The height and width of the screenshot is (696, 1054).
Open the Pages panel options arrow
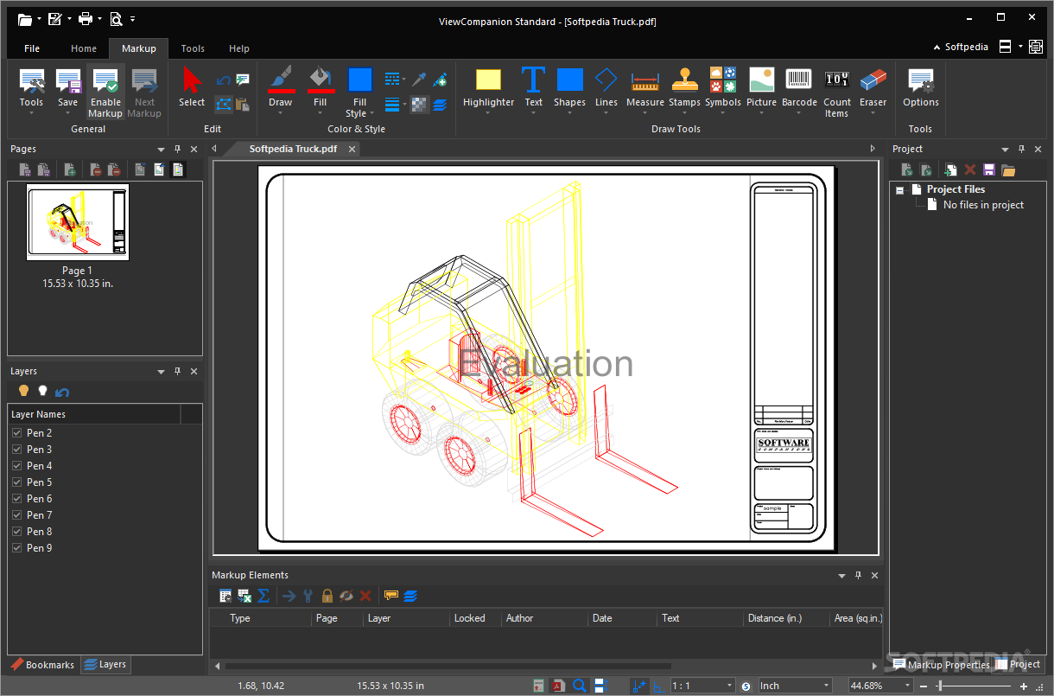point(161,150)
